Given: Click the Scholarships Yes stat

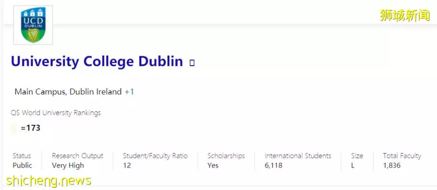Looking at the screenshot, I should click(x=226, y=160).
